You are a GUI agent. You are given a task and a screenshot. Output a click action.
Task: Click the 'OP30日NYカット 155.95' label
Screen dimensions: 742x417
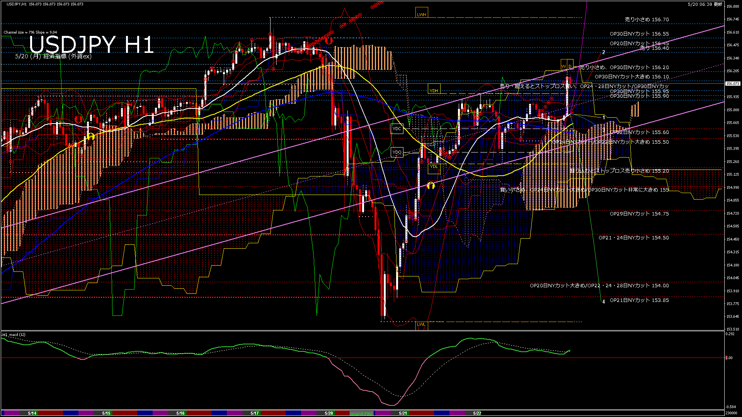(x=640, y=92)
